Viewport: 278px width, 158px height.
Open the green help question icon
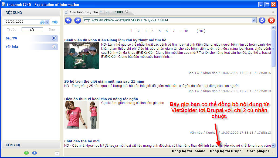pyautogui.click(x=26, y=153)
